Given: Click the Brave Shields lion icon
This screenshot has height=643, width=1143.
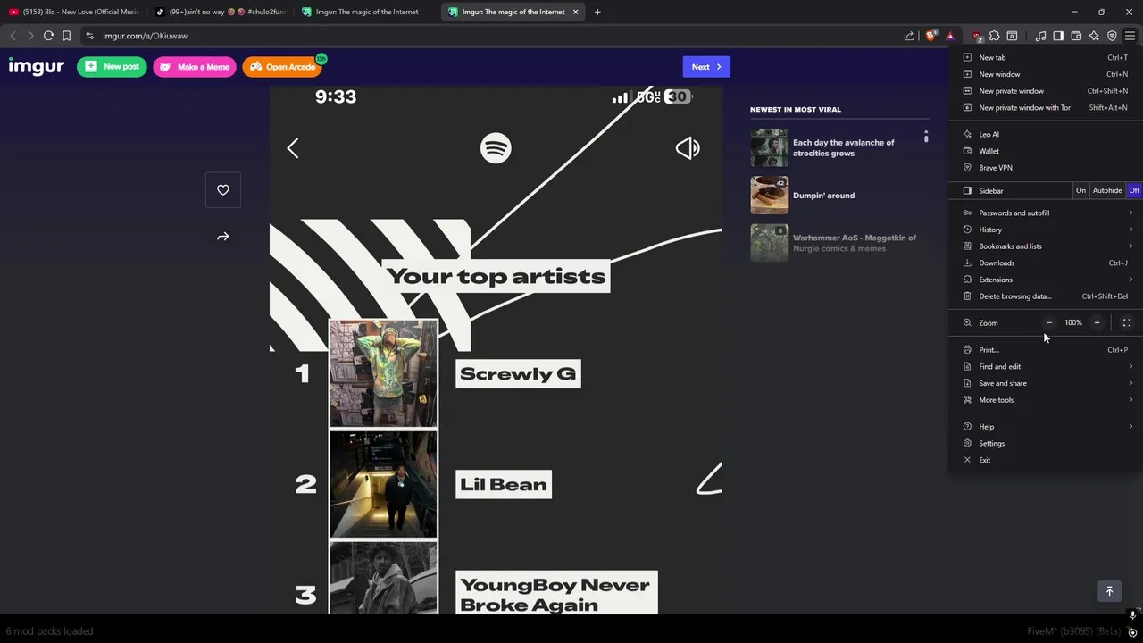Looking at the screenshot, I should [x=931, y=36].
